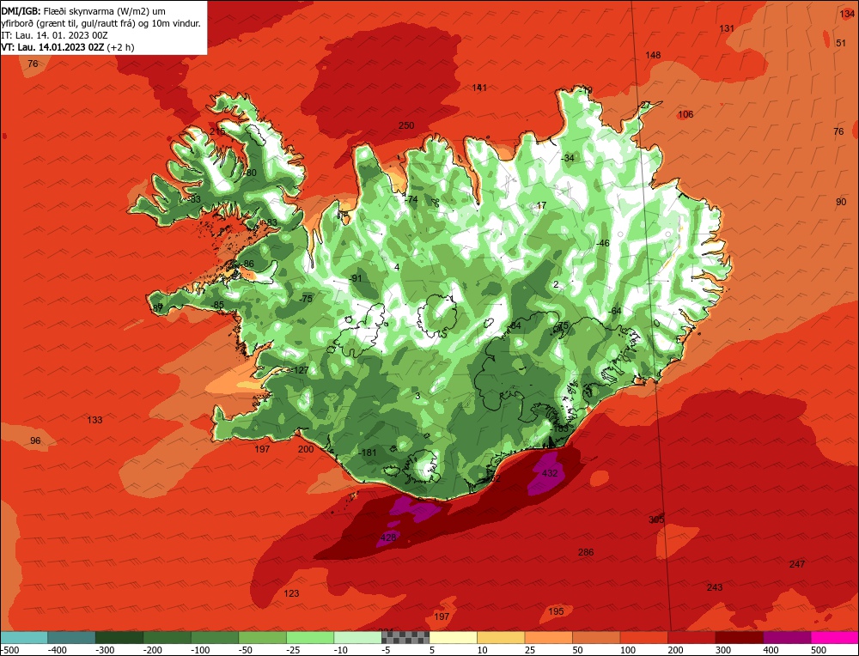
Task: Click the "-181" value on the map
Action: click(368, 453)
